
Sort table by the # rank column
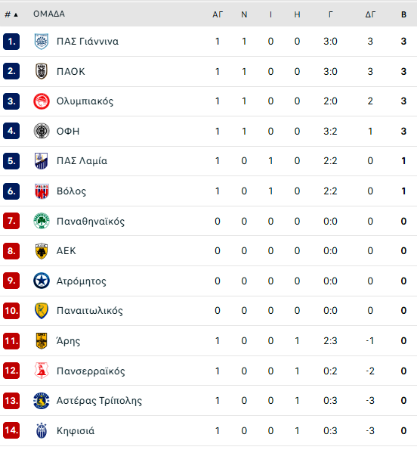coord(8,14)
